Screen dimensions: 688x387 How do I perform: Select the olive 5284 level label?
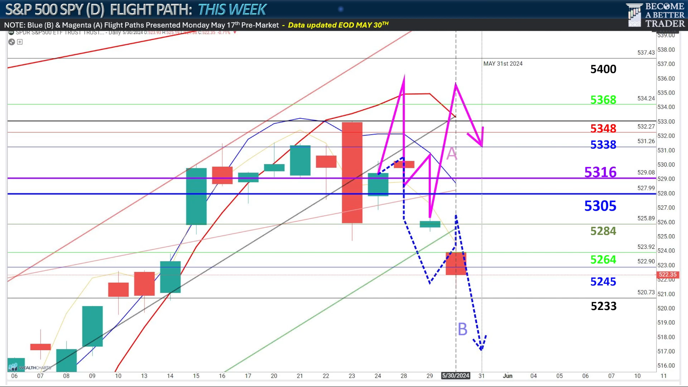point(603,231)
